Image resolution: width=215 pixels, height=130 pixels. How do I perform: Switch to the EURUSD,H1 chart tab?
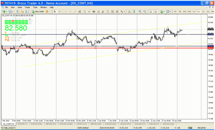[x=23, y=124]
